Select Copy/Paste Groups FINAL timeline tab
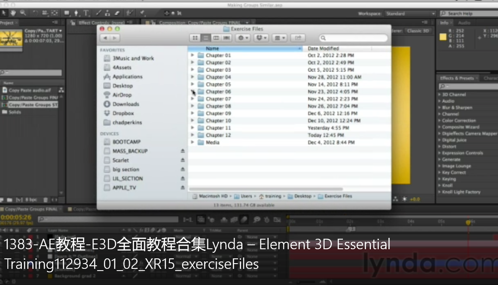 [31, 209]
